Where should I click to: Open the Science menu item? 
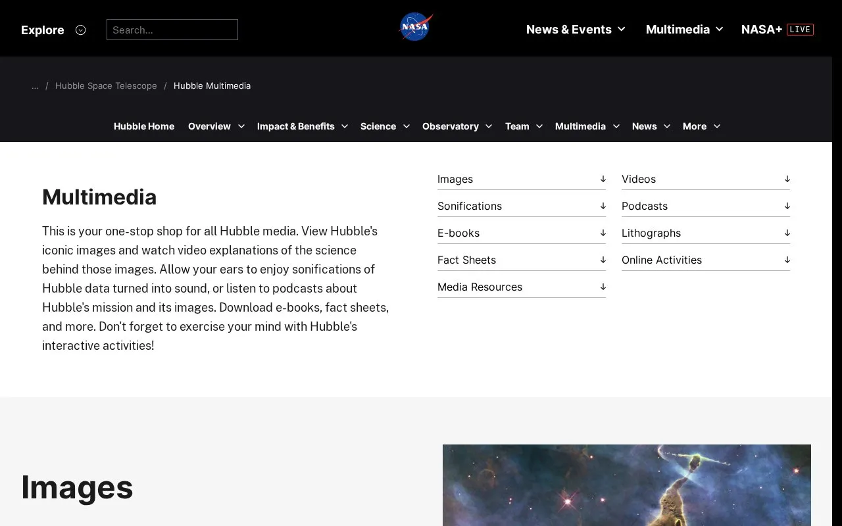click(378, 126)
